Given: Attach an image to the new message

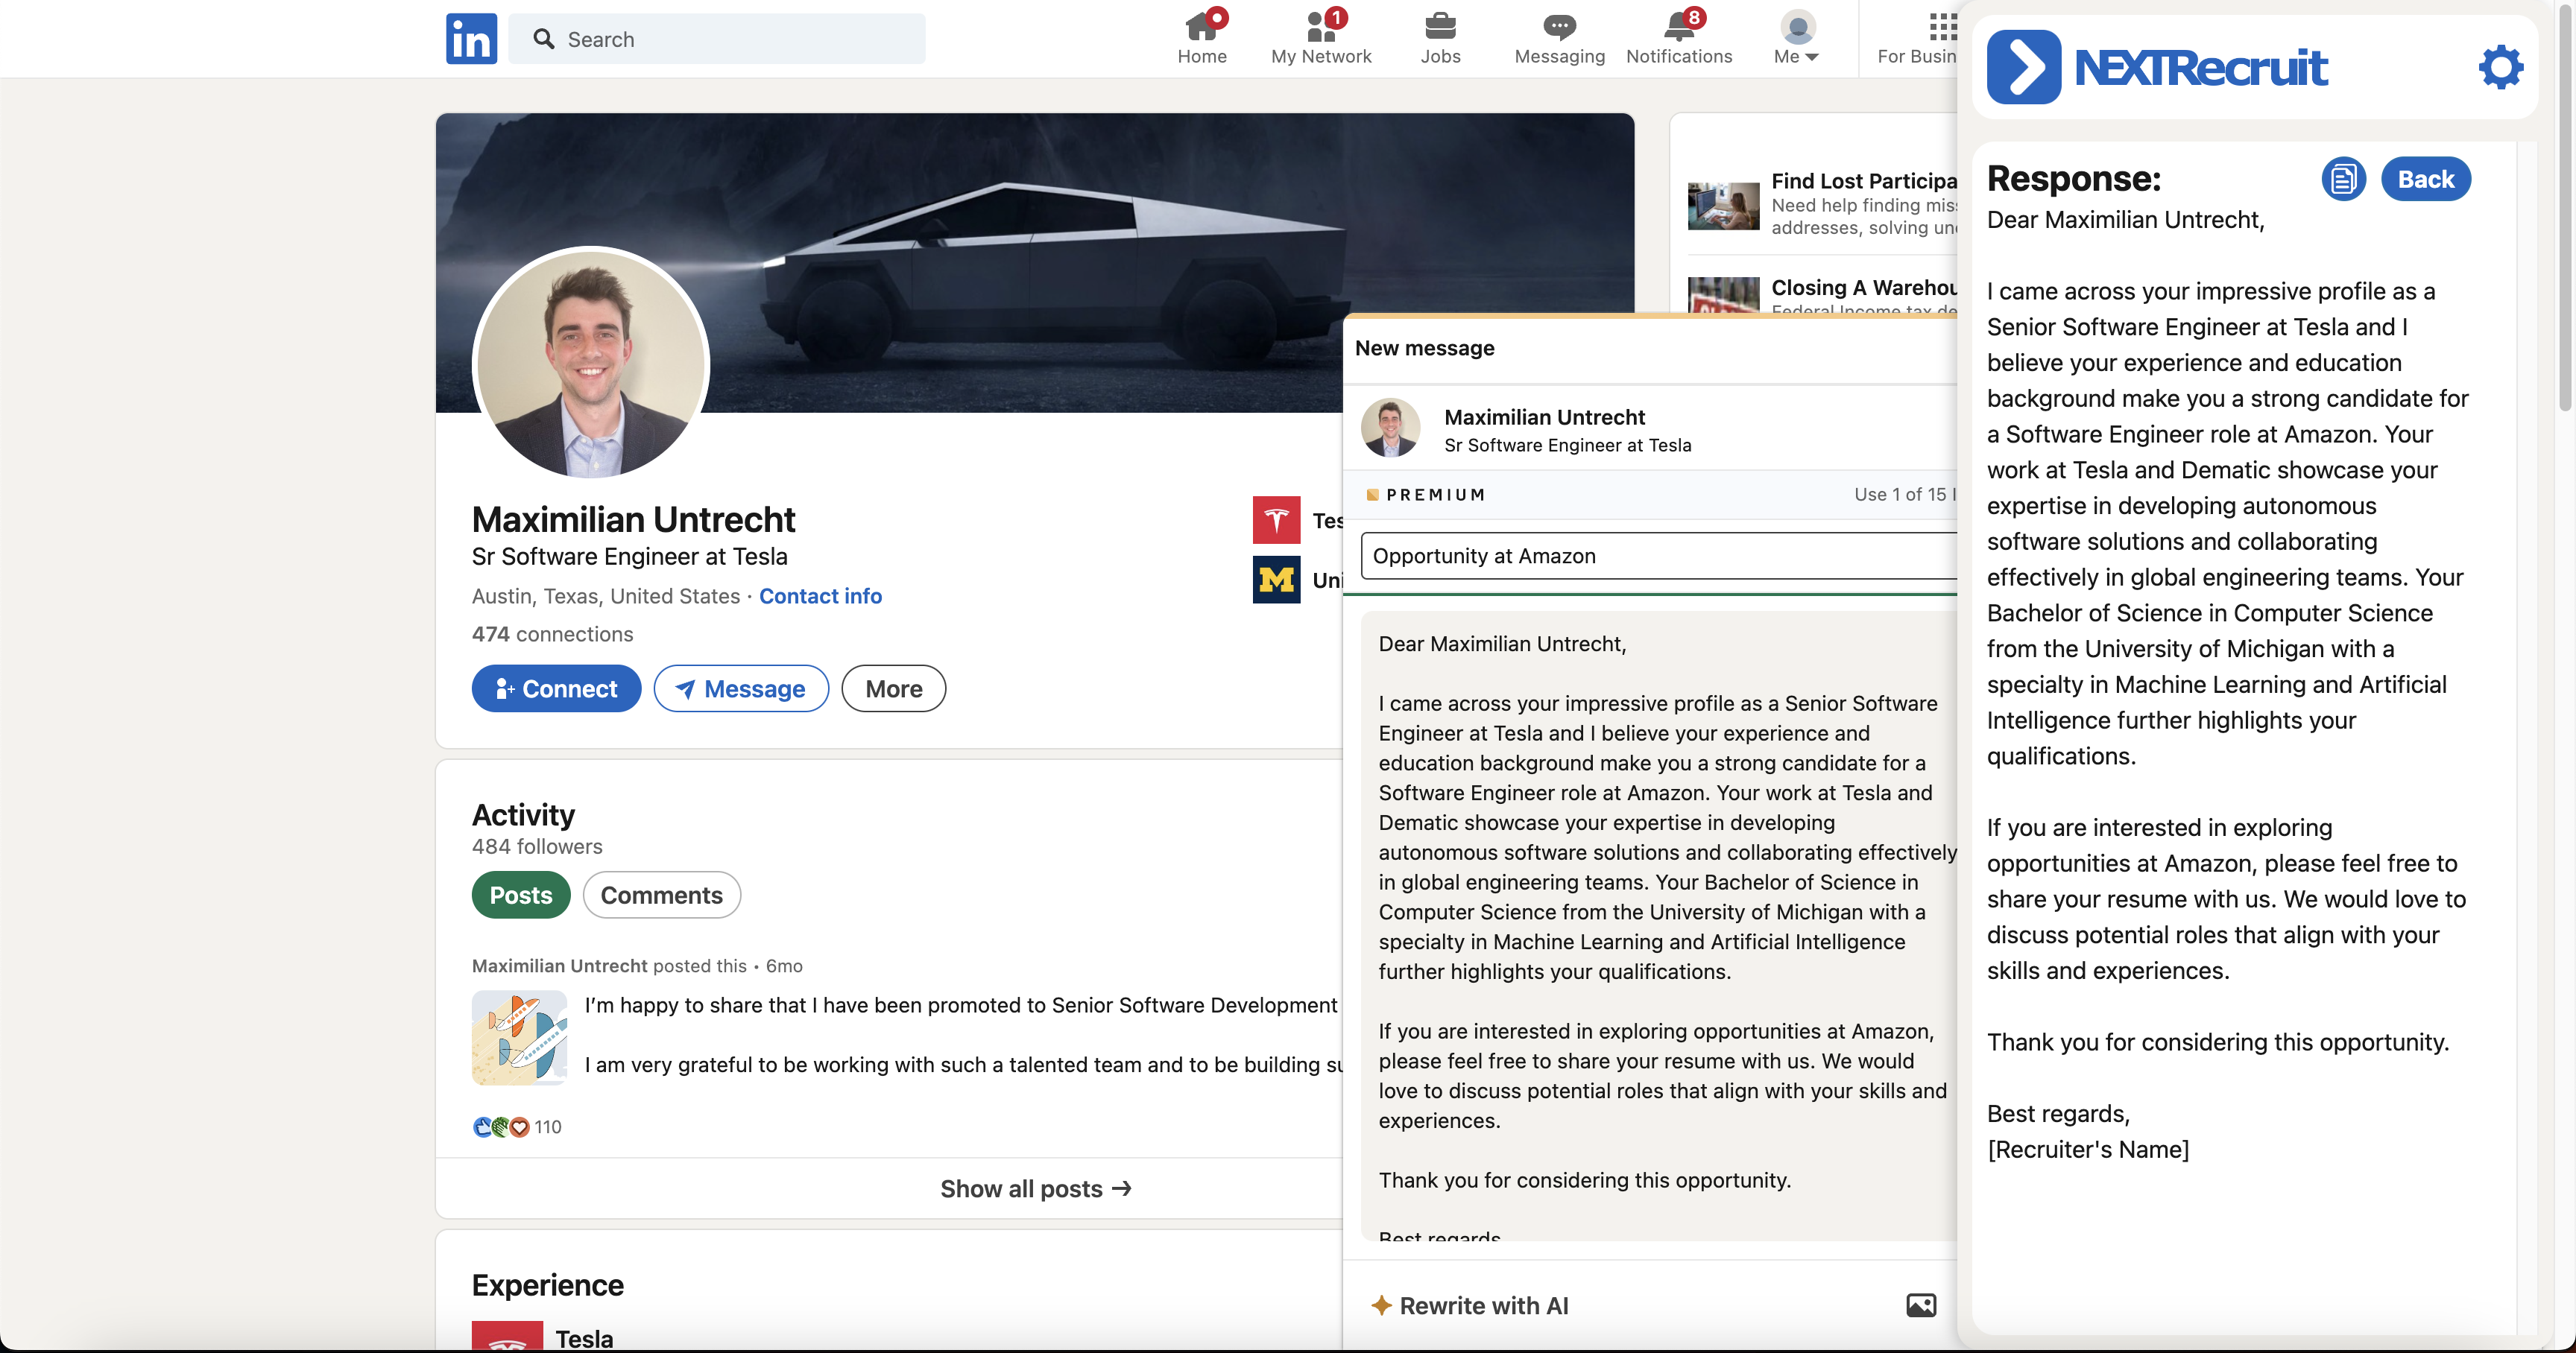Looking at the screenshot, I should 1921,1305.
